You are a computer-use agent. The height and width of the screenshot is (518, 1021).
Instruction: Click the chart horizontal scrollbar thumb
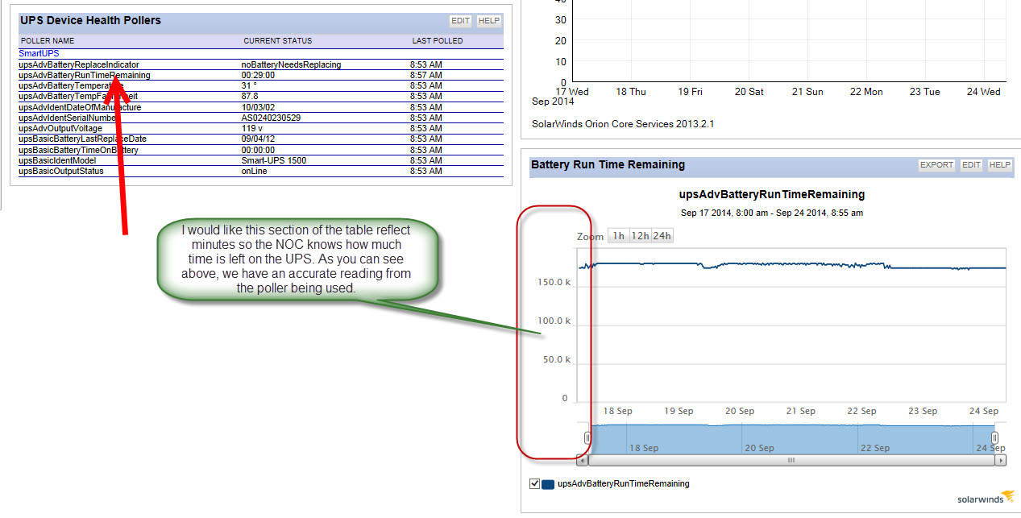point(791,461)
